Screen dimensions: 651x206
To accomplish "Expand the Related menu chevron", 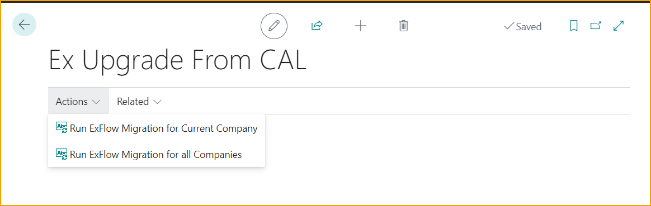I will (157, 102).
